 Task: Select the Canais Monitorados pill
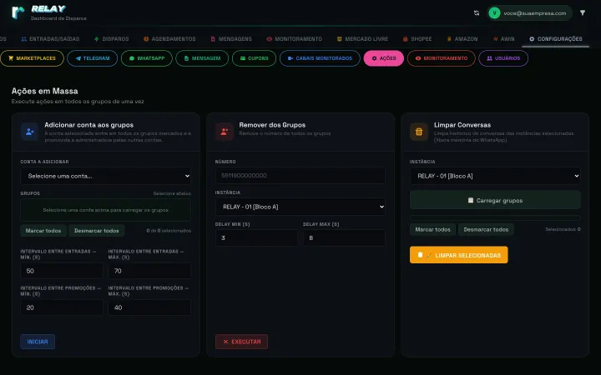click(x=320, y=58)
